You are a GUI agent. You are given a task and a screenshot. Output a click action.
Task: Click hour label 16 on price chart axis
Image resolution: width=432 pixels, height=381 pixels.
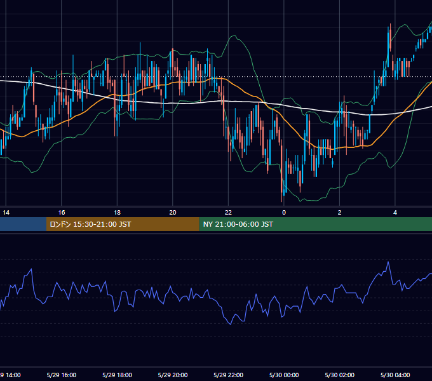pos(62,213)
